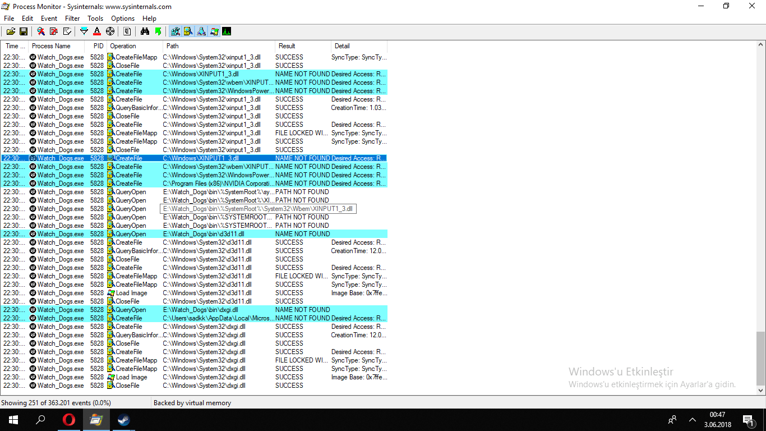The height and width of the screenshot is (431, 766).
Task: Click the QueryBasicInfor... row for d3d11.dll
Action: tap(194, 251)
